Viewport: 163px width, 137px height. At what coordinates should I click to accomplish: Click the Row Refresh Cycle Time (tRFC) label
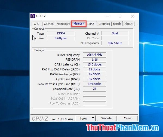tap(59, 84)
